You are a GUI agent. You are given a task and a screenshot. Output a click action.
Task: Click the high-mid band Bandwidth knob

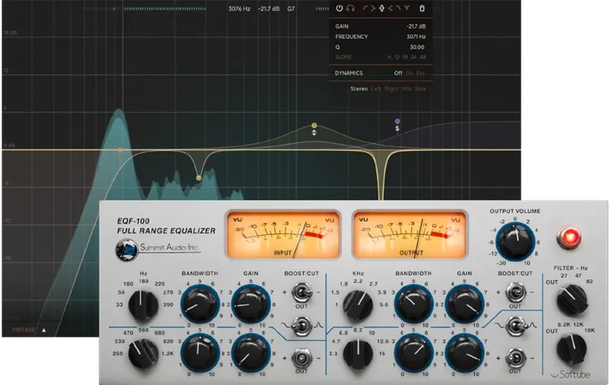click(x=413, y=304)
